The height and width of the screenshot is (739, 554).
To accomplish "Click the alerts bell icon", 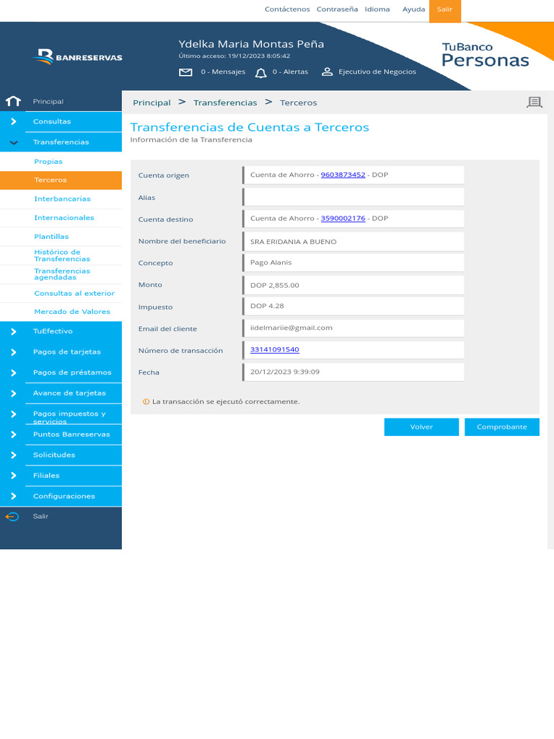I will pos(260,73).
